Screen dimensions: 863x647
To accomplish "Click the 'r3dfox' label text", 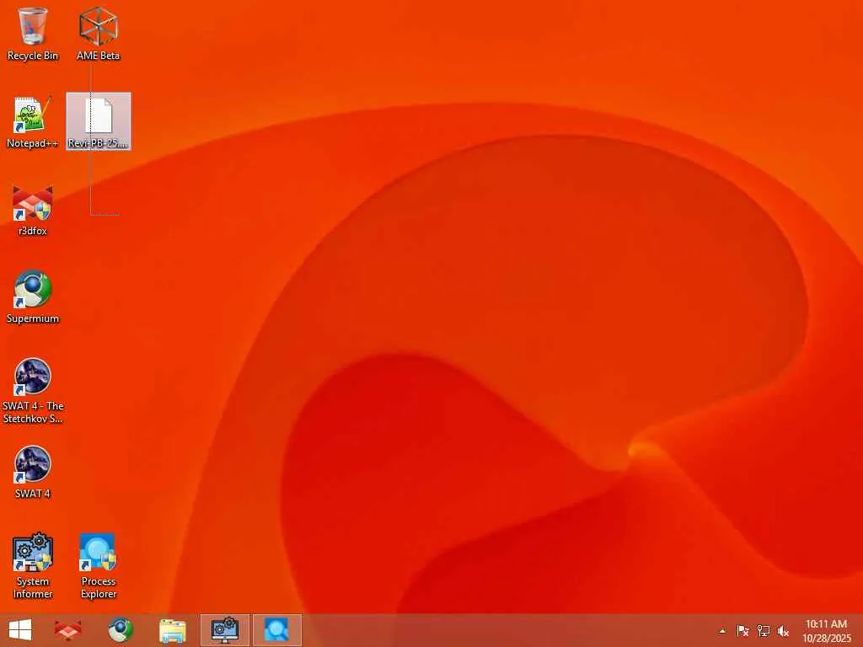I will pyautogui.click(x=33, y=231).
